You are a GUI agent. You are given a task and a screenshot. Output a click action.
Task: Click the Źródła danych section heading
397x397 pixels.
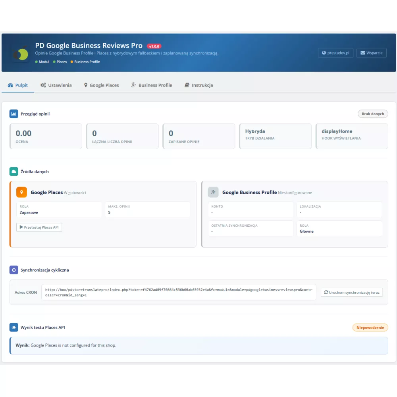[35, 172]
